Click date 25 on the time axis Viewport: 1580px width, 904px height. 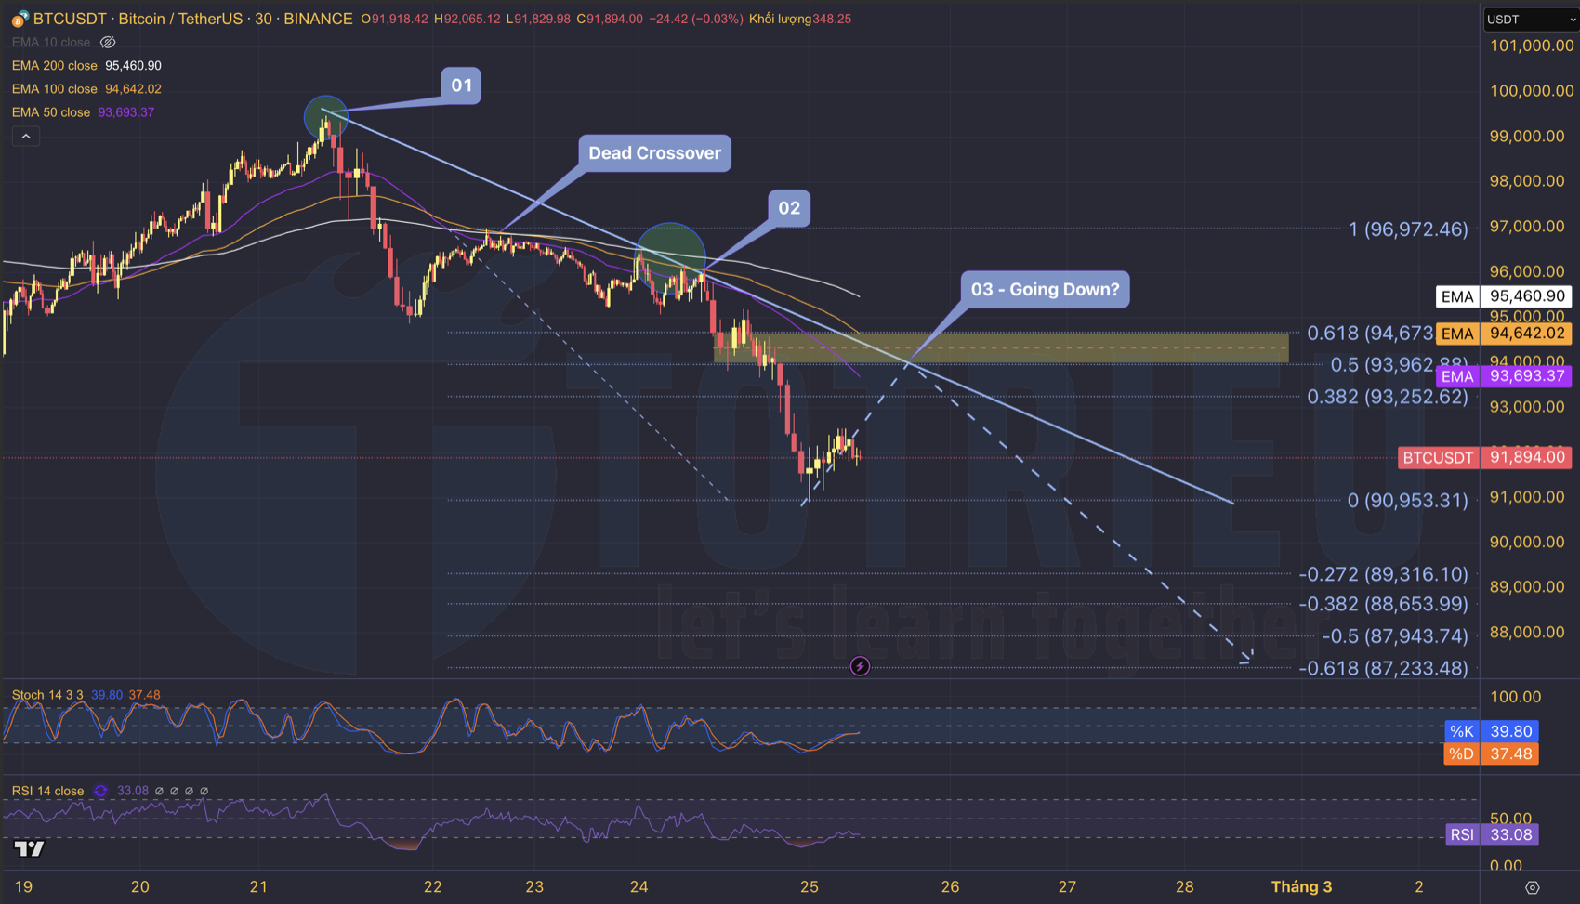[810, 886]
